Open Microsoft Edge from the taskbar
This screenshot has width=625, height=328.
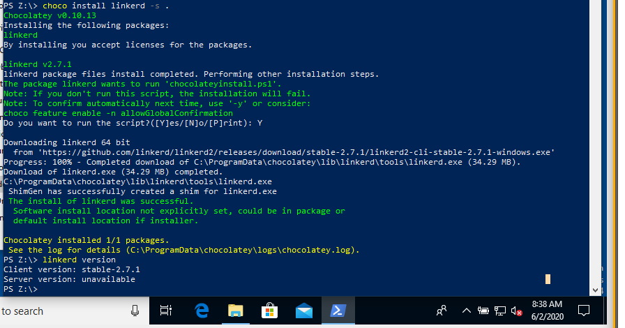pyautogui.click(x=202, y=311)
